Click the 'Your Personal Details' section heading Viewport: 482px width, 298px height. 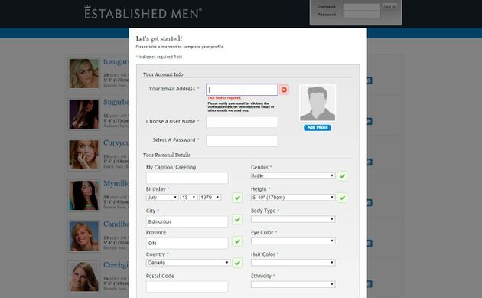tap(167, 155)
